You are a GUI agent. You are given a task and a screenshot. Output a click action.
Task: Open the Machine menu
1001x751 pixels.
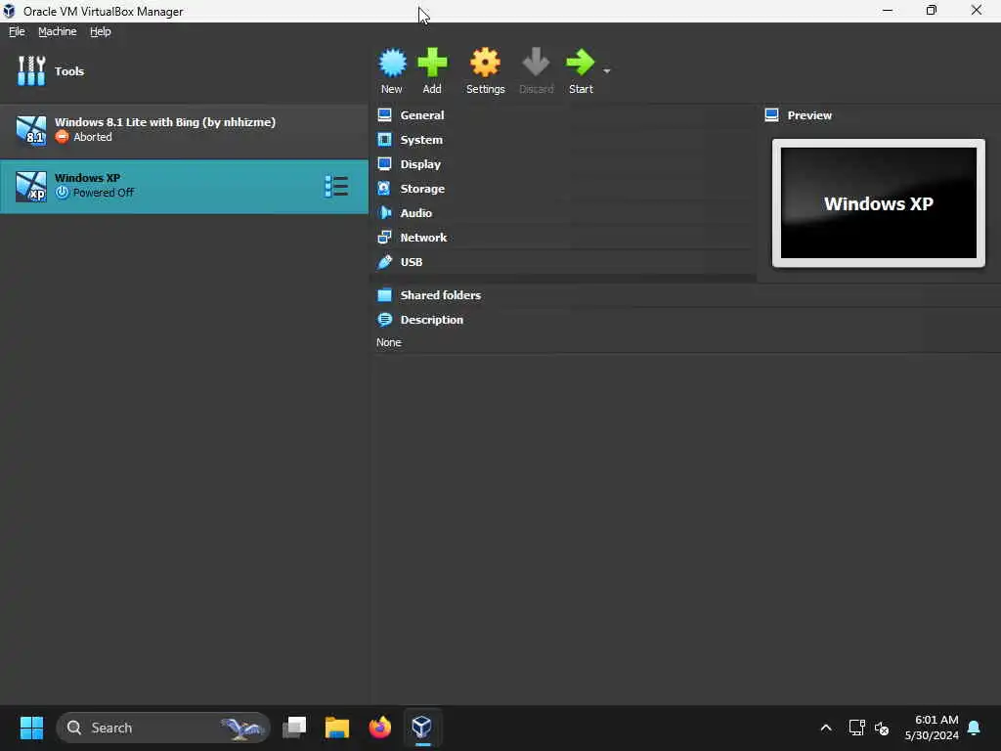coord(58,31)
